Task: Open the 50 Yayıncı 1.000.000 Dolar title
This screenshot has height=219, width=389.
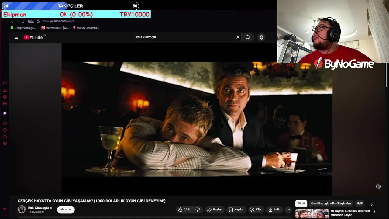Action: (350, 213)
